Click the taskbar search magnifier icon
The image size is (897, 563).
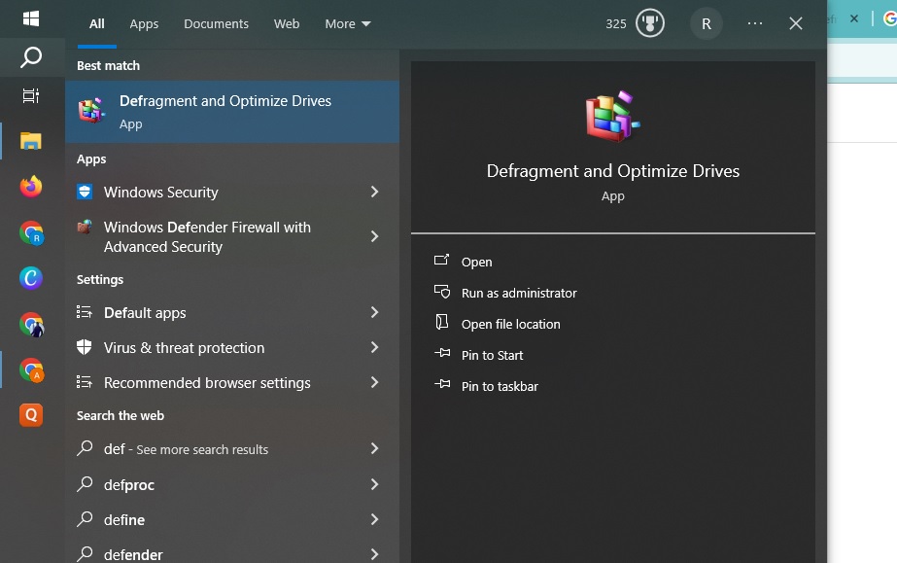coord(31,58)
